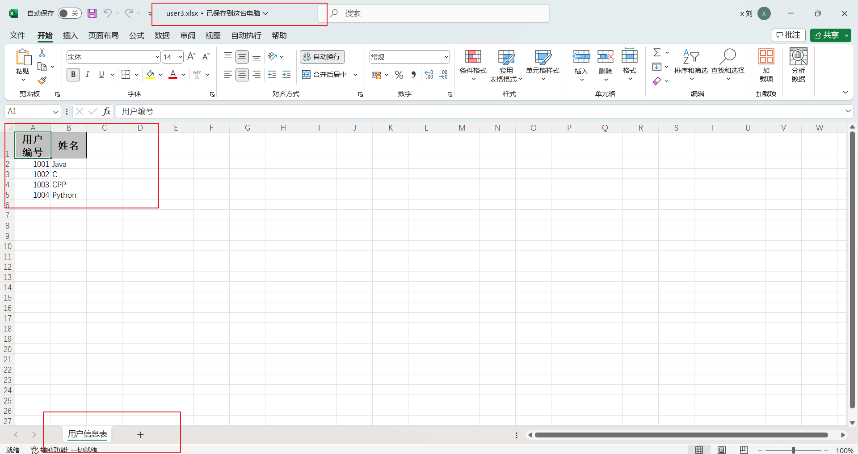Click the AutoSum sigma icon

click(656, 52)
